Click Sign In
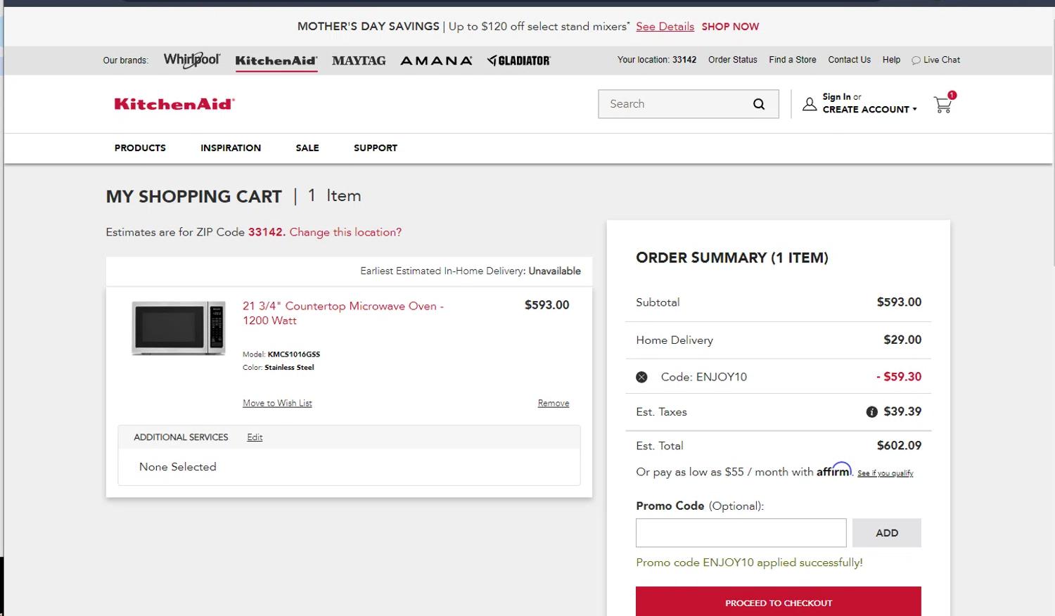 click(x=836, y=97)
